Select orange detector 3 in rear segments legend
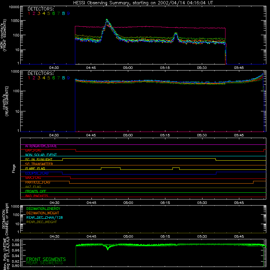The width and height of the screenshot is (270, 270). (39, 78)
